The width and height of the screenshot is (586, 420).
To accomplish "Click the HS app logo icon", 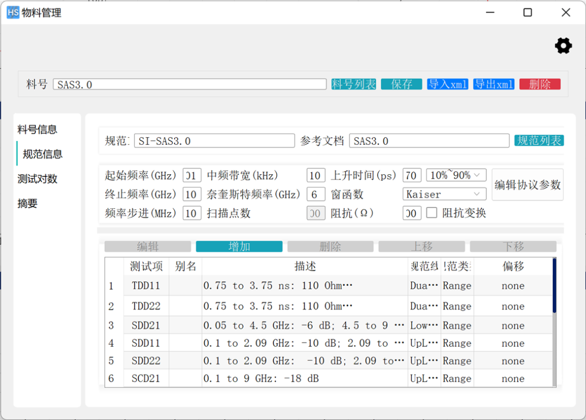I will click(x=13, y=12).
